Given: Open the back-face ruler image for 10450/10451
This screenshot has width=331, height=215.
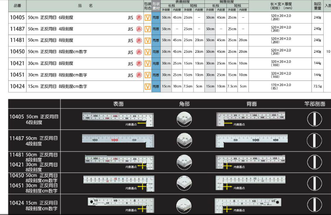Looking at the screenshot, I should pos(251,183).
